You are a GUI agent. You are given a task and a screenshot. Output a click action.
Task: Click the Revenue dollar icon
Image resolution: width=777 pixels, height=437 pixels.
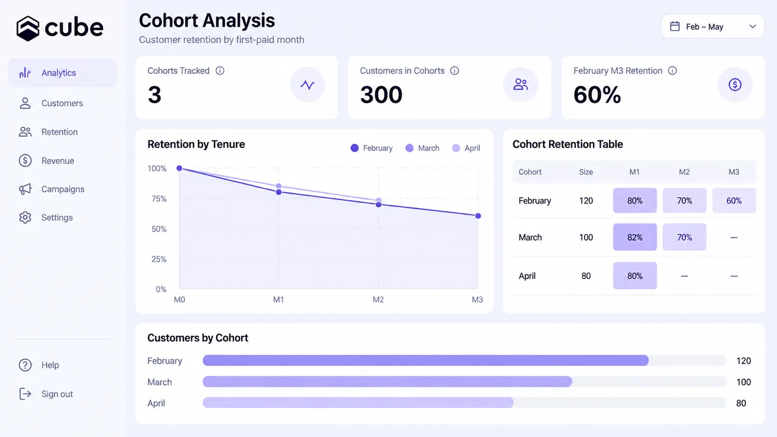coord(25,161)
